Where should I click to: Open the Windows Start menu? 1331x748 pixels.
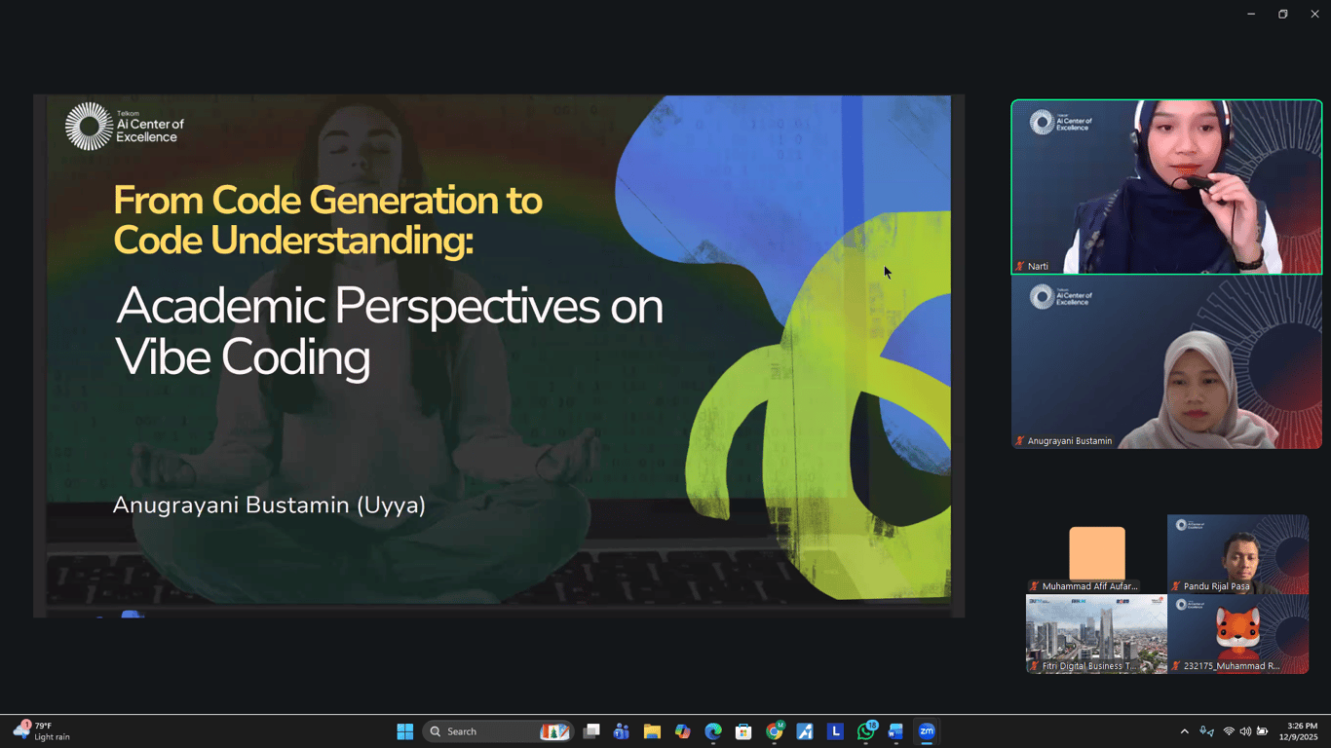pos(405,731)
